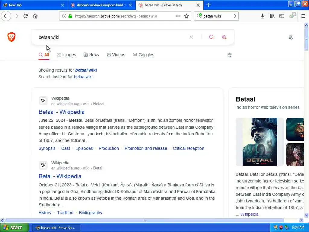Jump to Synopsis section link
Screen dimensions: 309x232
click(47, 148)
